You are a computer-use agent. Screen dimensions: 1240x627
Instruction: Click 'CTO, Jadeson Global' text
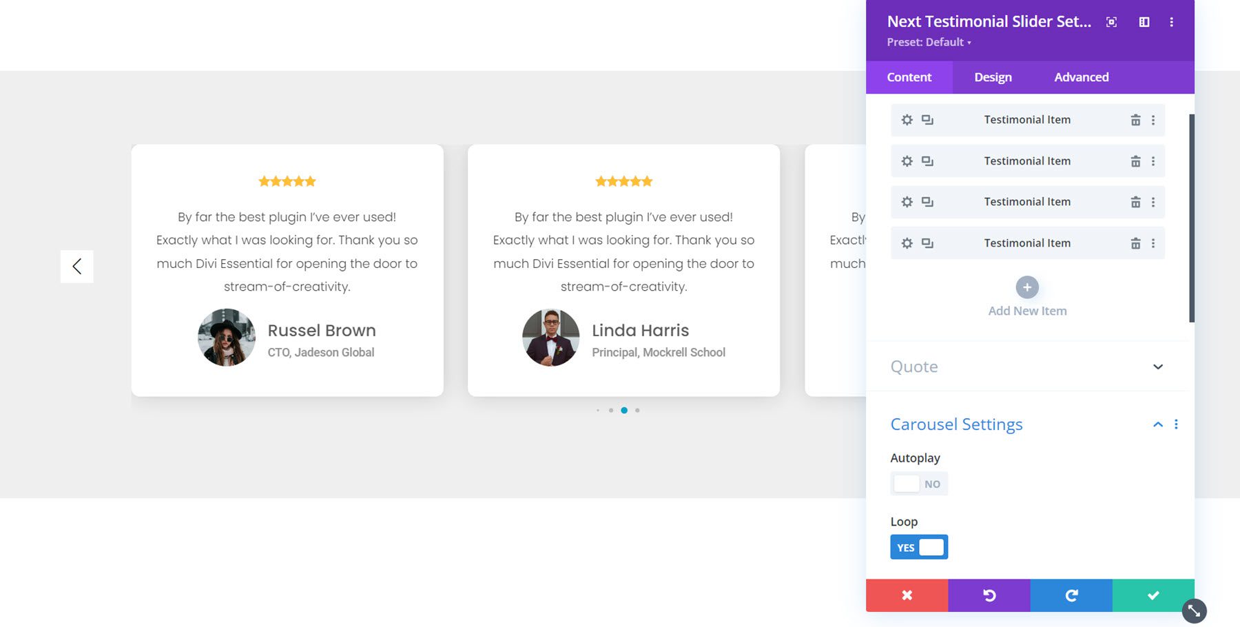[x=321, y=353]
